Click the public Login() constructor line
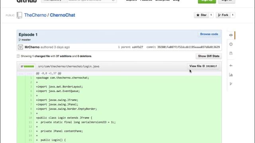 coord(51,140)
